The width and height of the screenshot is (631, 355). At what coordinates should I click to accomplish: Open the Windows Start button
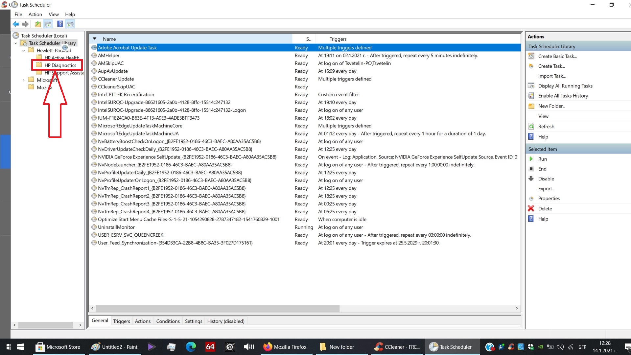tap(20, 347)
